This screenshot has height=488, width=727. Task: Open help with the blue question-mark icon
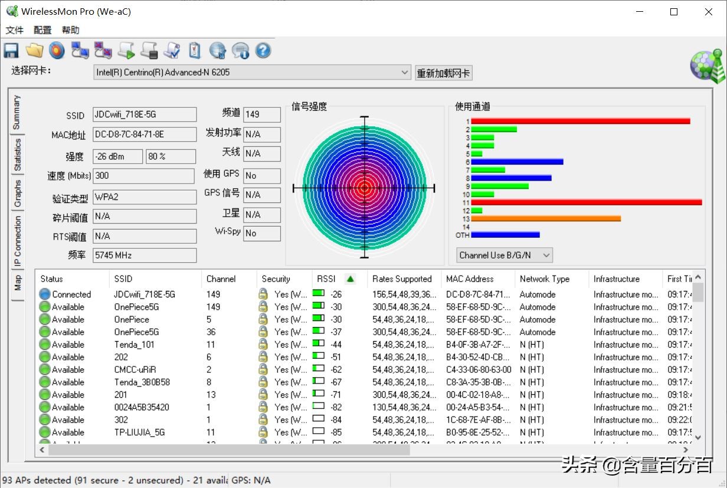pyautogui.click(x=263, y=51)
